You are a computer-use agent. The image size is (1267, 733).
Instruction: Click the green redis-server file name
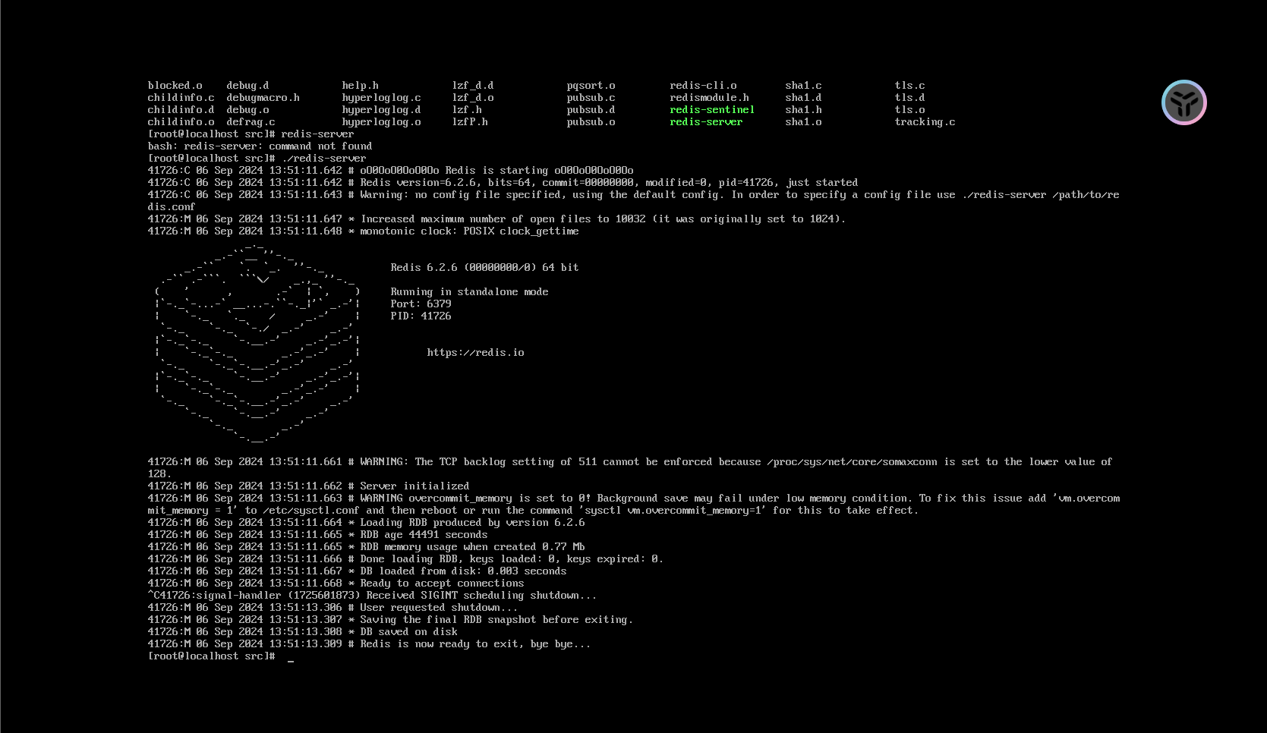[706, 121]
